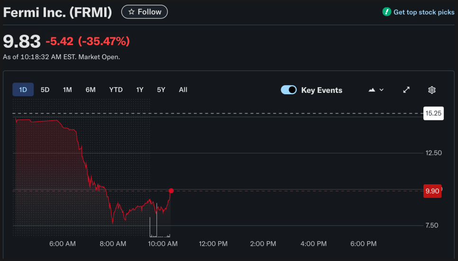Open Get top stock picks link
The height and width of the screenshot is (261, 458).
[423, 12]
